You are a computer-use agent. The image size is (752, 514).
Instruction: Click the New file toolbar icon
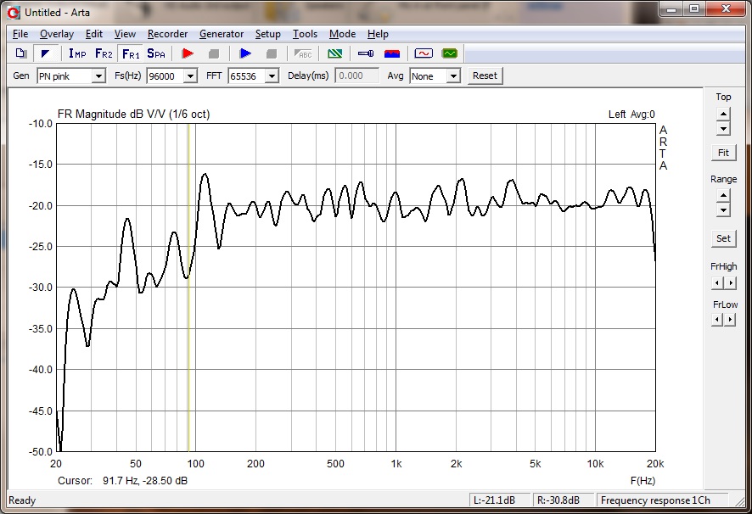20,53
